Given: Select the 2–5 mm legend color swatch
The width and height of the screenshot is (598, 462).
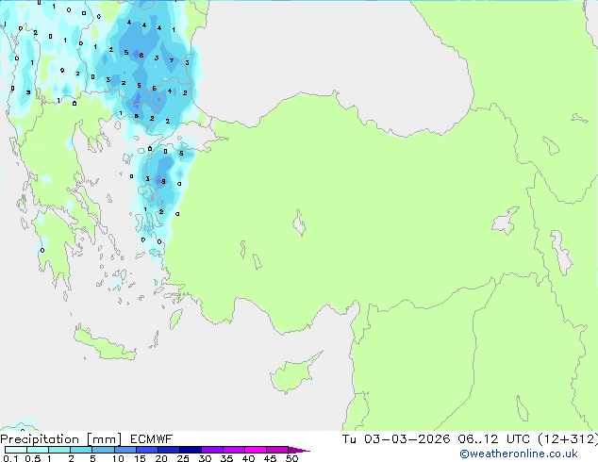Looking at the screenshot, I should [x=81, y=450].
